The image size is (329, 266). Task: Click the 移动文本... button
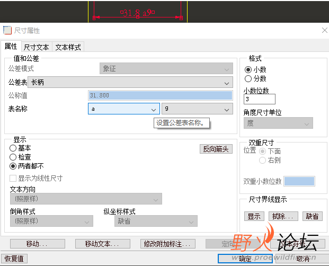click(x=103, y=244)
